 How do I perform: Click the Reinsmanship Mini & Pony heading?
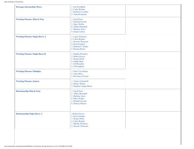pyautogui.click(x=28, y=91)
